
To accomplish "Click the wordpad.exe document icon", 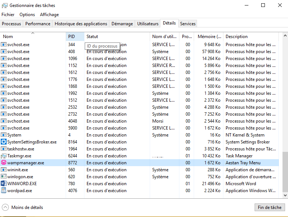I will [4, 190].
